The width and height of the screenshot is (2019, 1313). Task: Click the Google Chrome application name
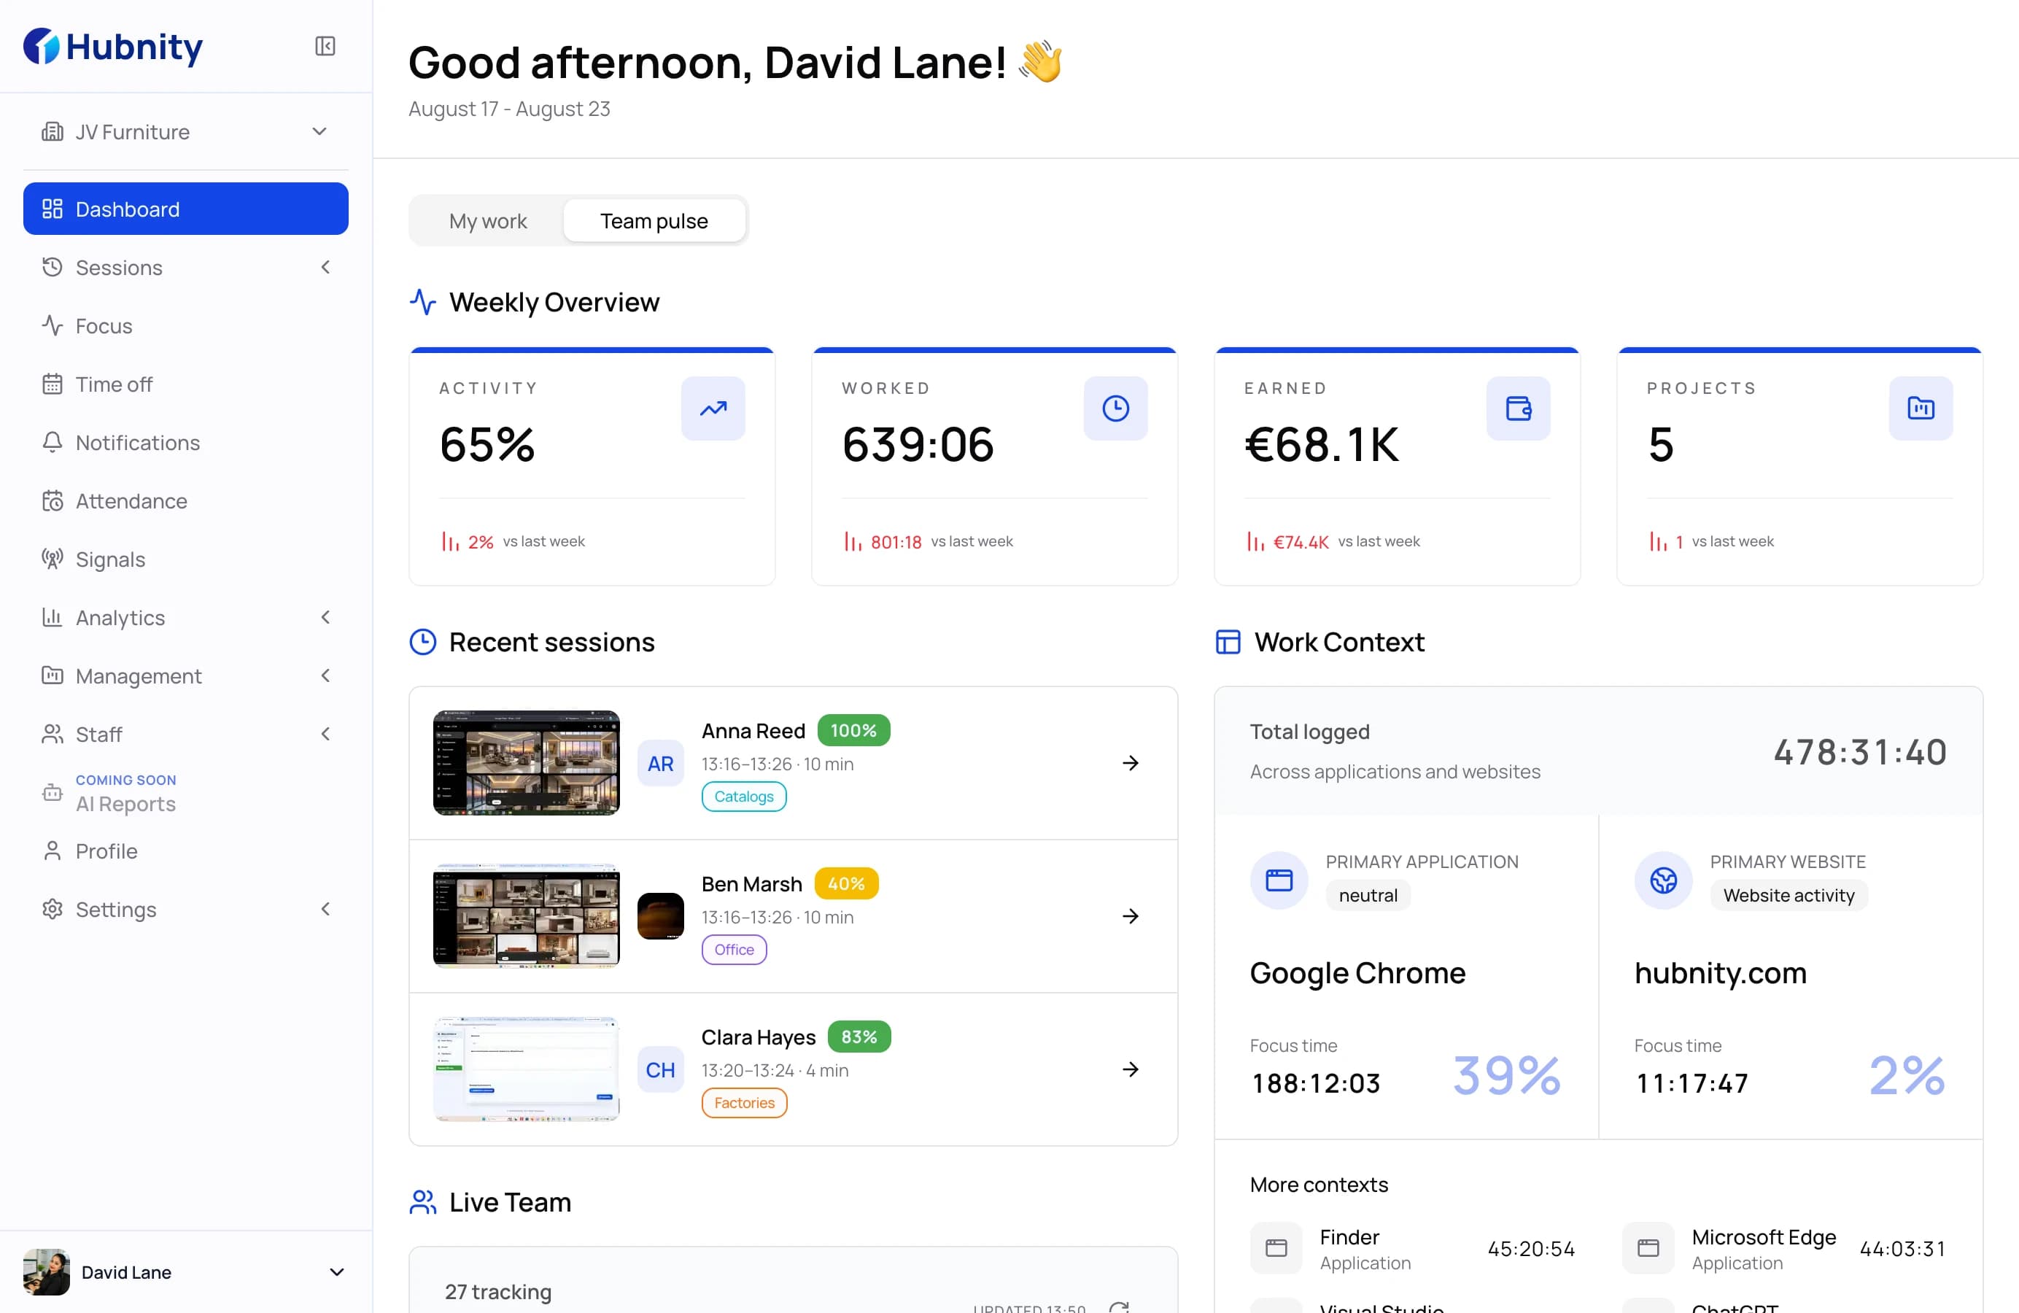coord(1357,973)
